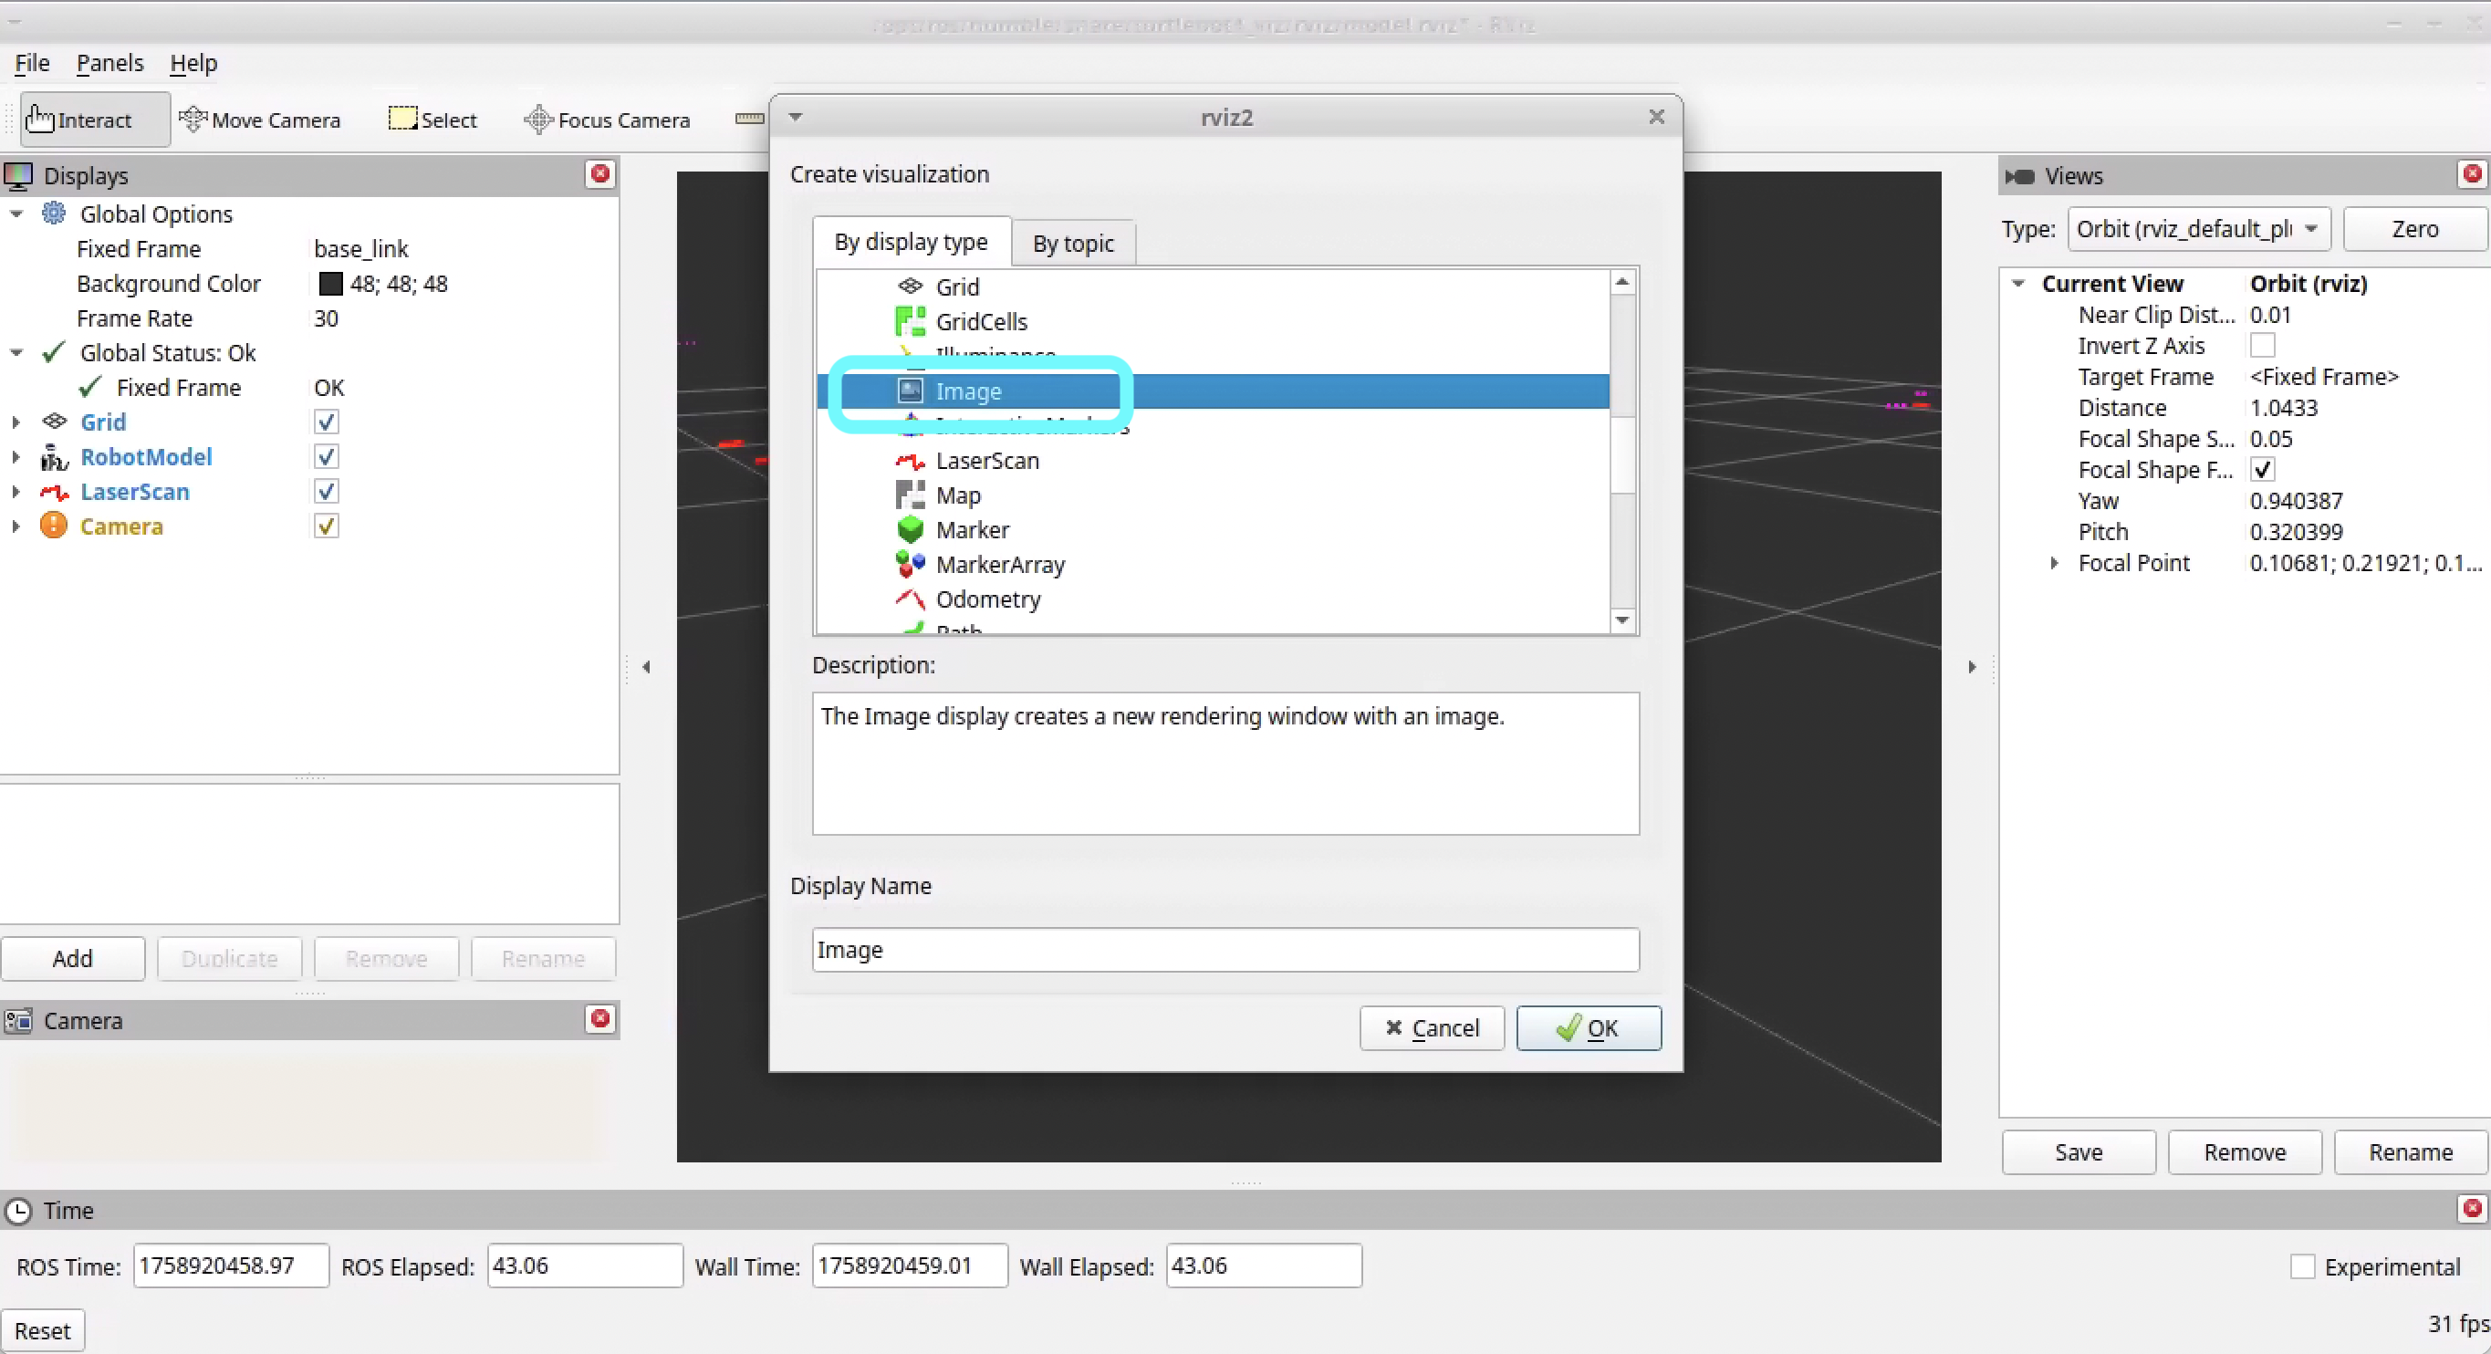Select the Interact tool icon

[x=39, y=119]
